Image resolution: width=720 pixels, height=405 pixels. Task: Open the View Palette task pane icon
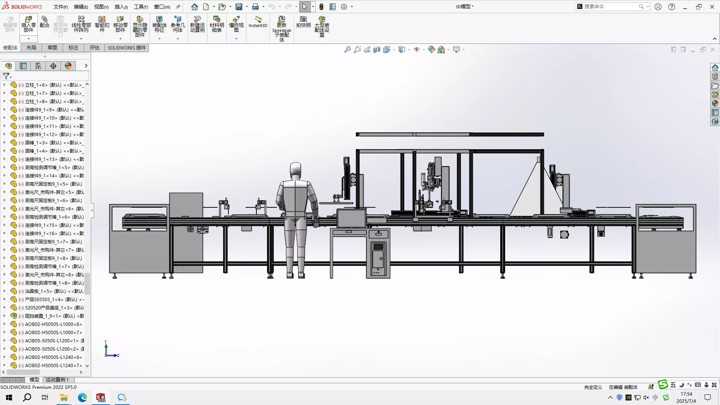[x=715, y=94]
